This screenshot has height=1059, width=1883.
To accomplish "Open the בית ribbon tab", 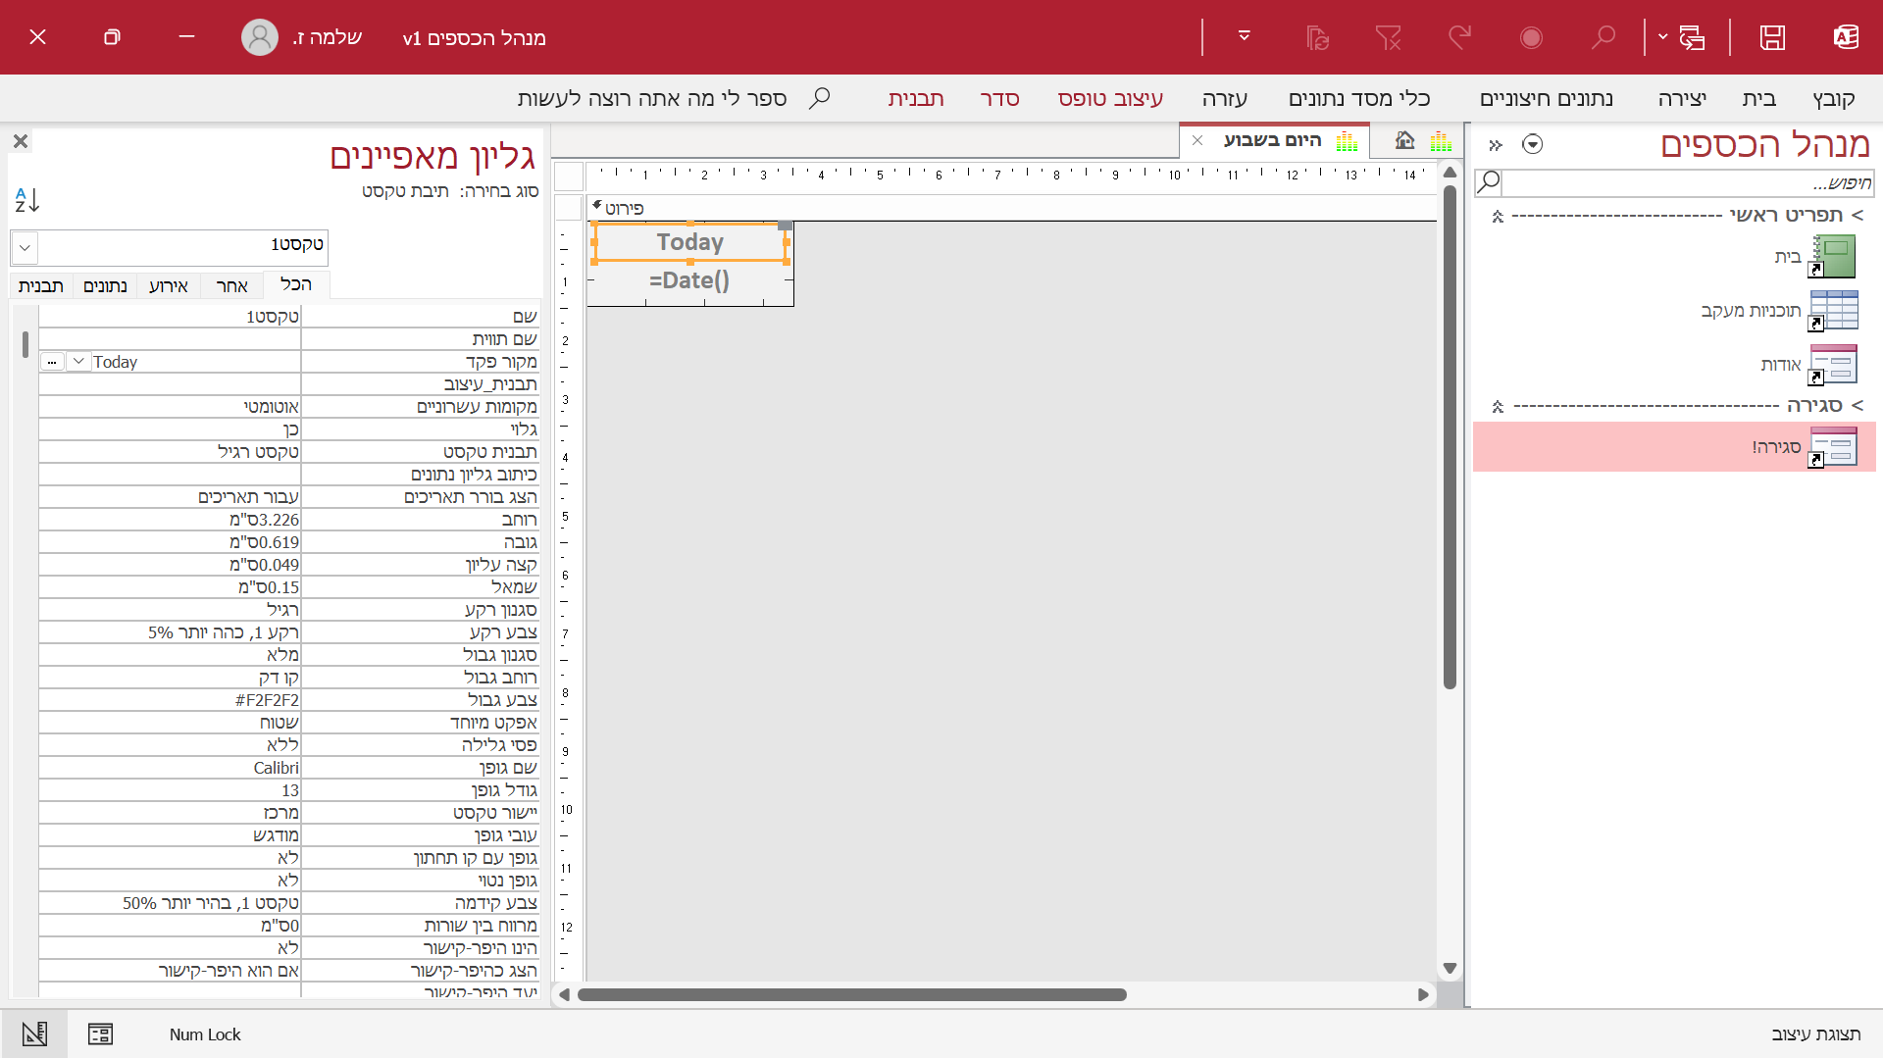I will pyautogui.click(x=1758, y=98).
